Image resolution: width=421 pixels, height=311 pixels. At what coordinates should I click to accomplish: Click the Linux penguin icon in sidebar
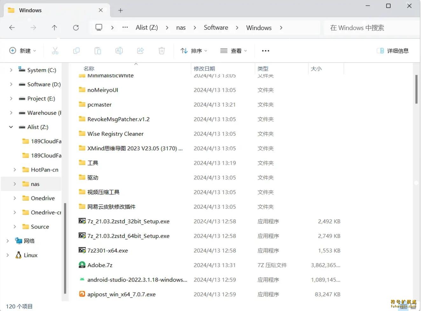[18, 255]
